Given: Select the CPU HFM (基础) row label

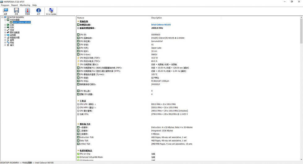Looking at the screenshot, I should [88, 107].
